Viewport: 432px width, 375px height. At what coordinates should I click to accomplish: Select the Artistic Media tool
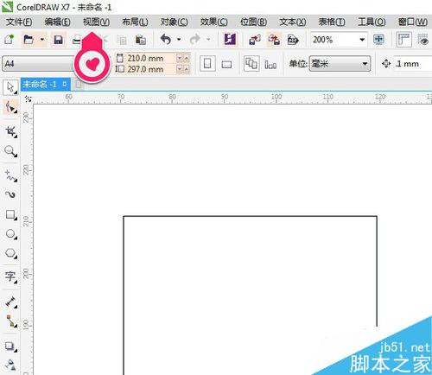[x=10, y=194]
